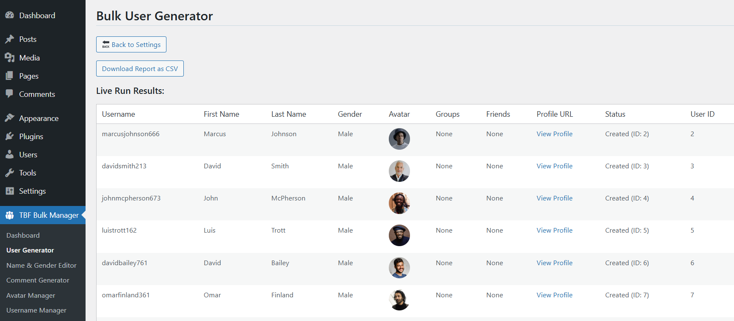Click johnmcpherson673 avatar image
This screenshot has height=321, width=734.
(399, 203)
